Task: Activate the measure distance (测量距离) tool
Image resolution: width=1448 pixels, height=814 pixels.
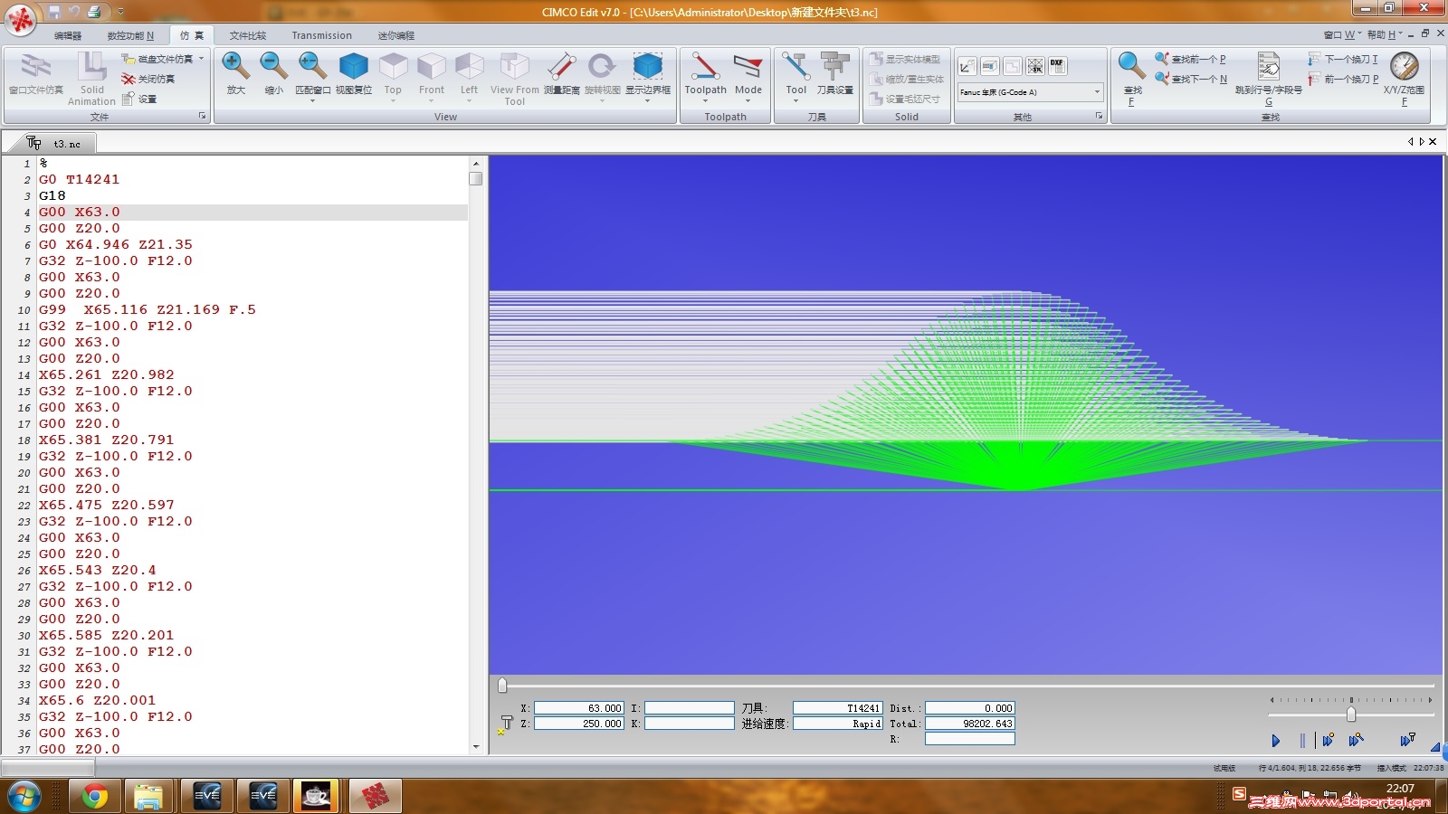Action: pyautogui.click(x=561, y=66)
